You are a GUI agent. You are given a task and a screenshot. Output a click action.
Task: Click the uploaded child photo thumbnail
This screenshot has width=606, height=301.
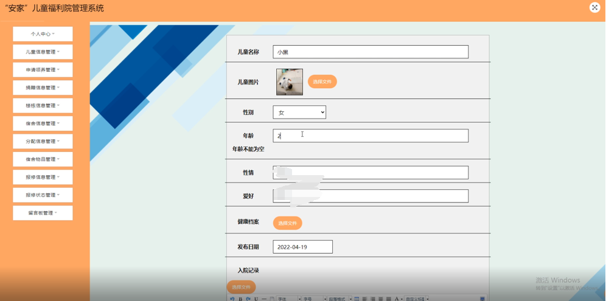pyautogui.click(x=290, y=82)
